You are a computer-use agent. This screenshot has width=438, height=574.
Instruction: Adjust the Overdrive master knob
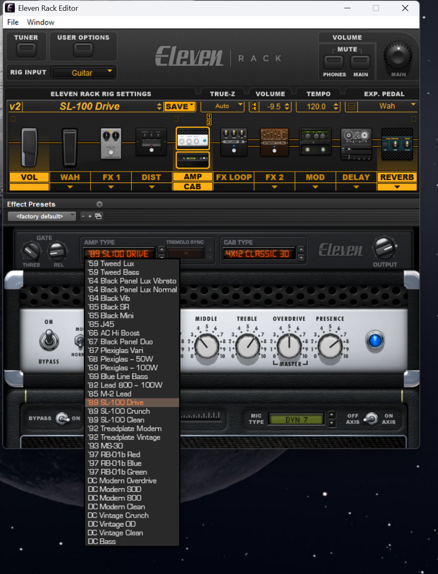coord(289,347)
